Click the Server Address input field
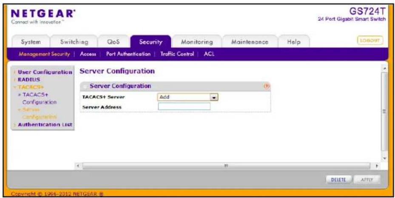The image size is (395, 198). pyautogui.click(x=184, y=106)
